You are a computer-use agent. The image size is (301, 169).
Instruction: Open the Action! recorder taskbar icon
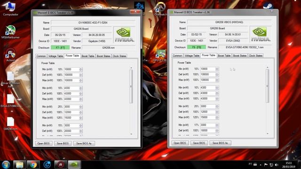click(61, 165)
